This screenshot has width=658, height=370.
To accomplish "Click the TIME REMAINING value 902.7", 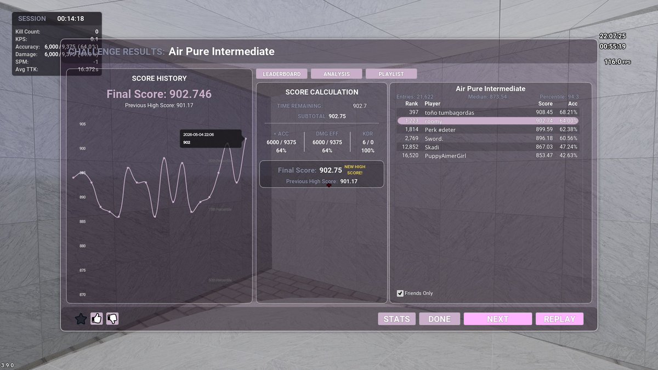I will click(x=360, y=106).
